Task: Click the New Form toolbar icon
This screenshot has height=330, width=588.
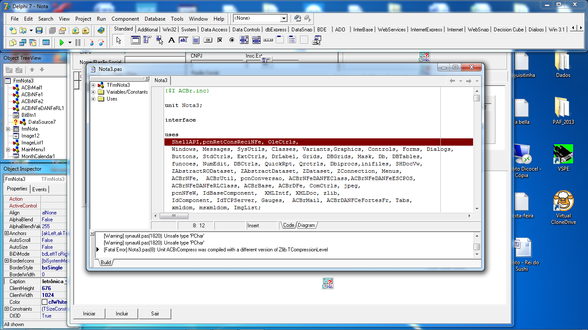Action: point(46,43)
